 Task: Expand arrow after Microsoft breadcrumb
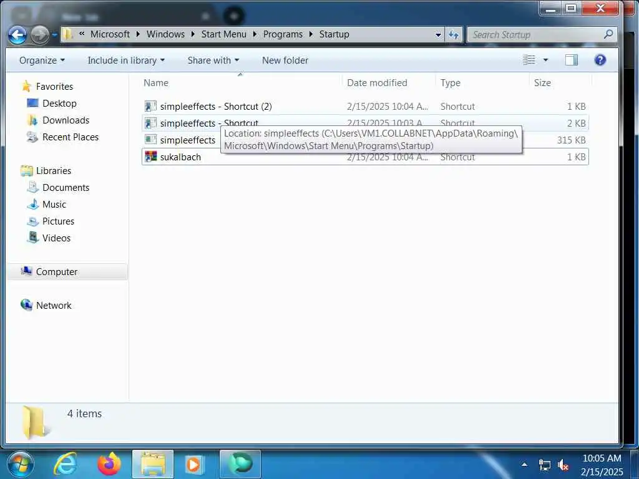[x=138, y=34]
